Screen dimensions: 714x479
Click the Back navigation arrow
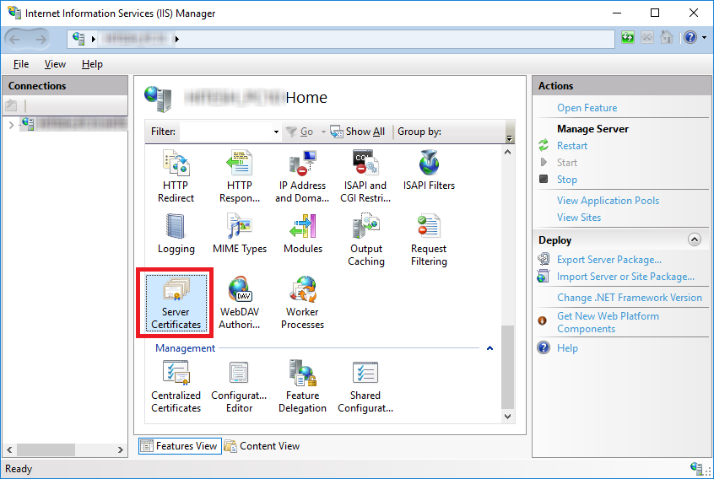point(14,39)
